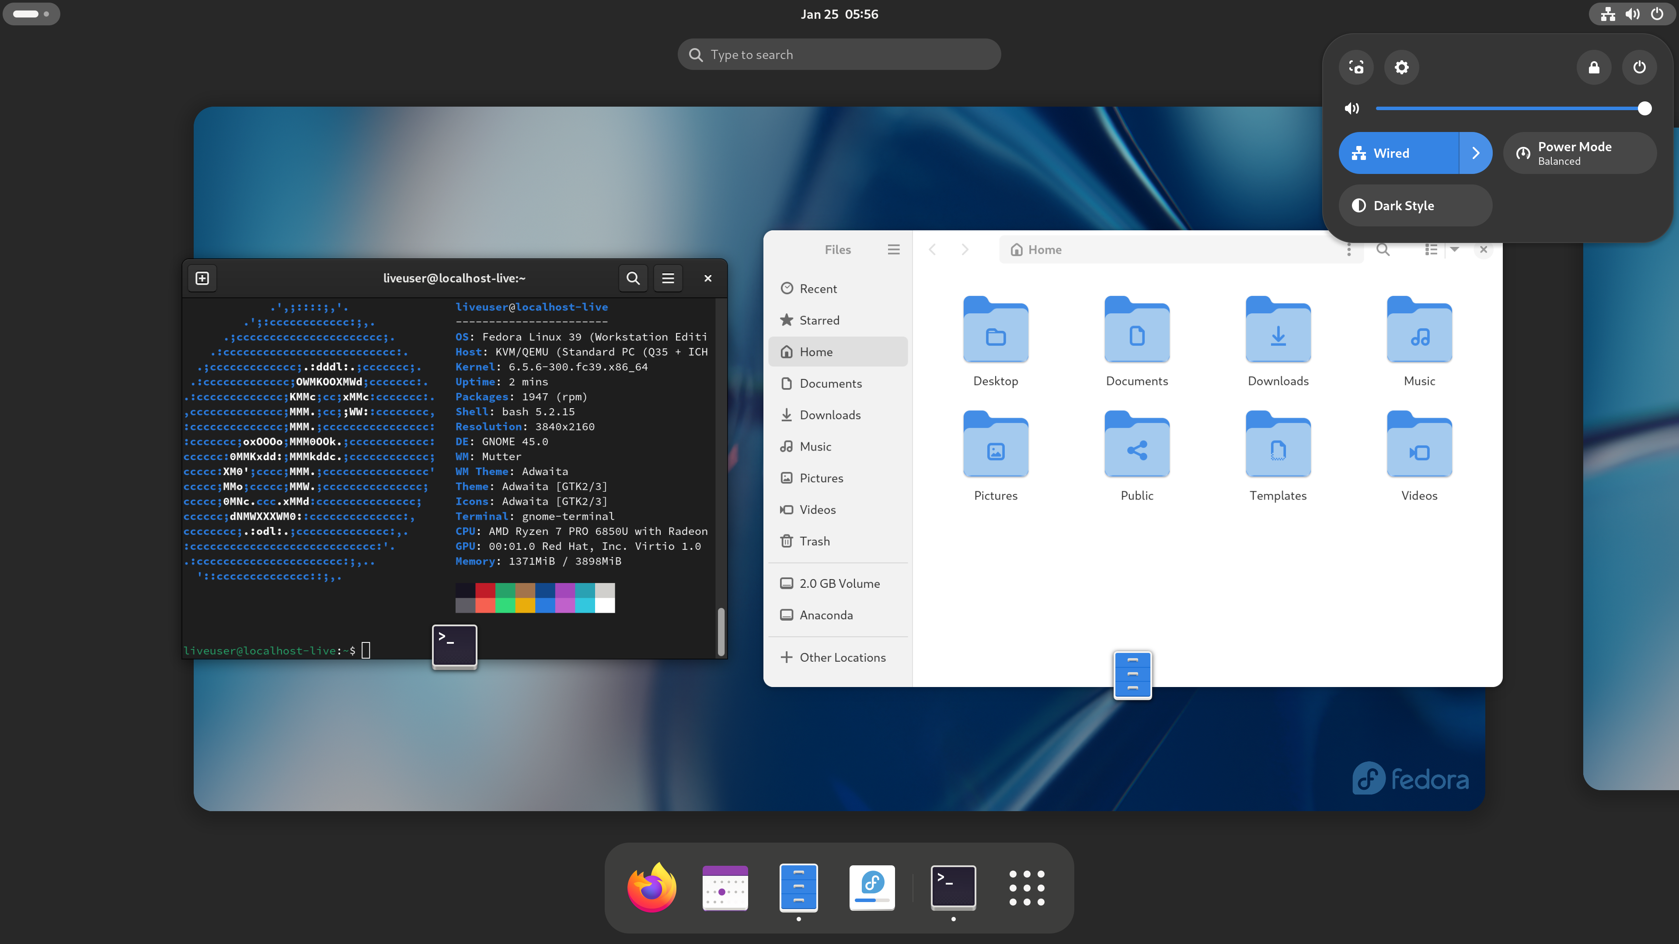This screenshot has width=1679, height=944.
Task: Open Files manager sidebar Recent section
Action: click(x=819, y=288)
